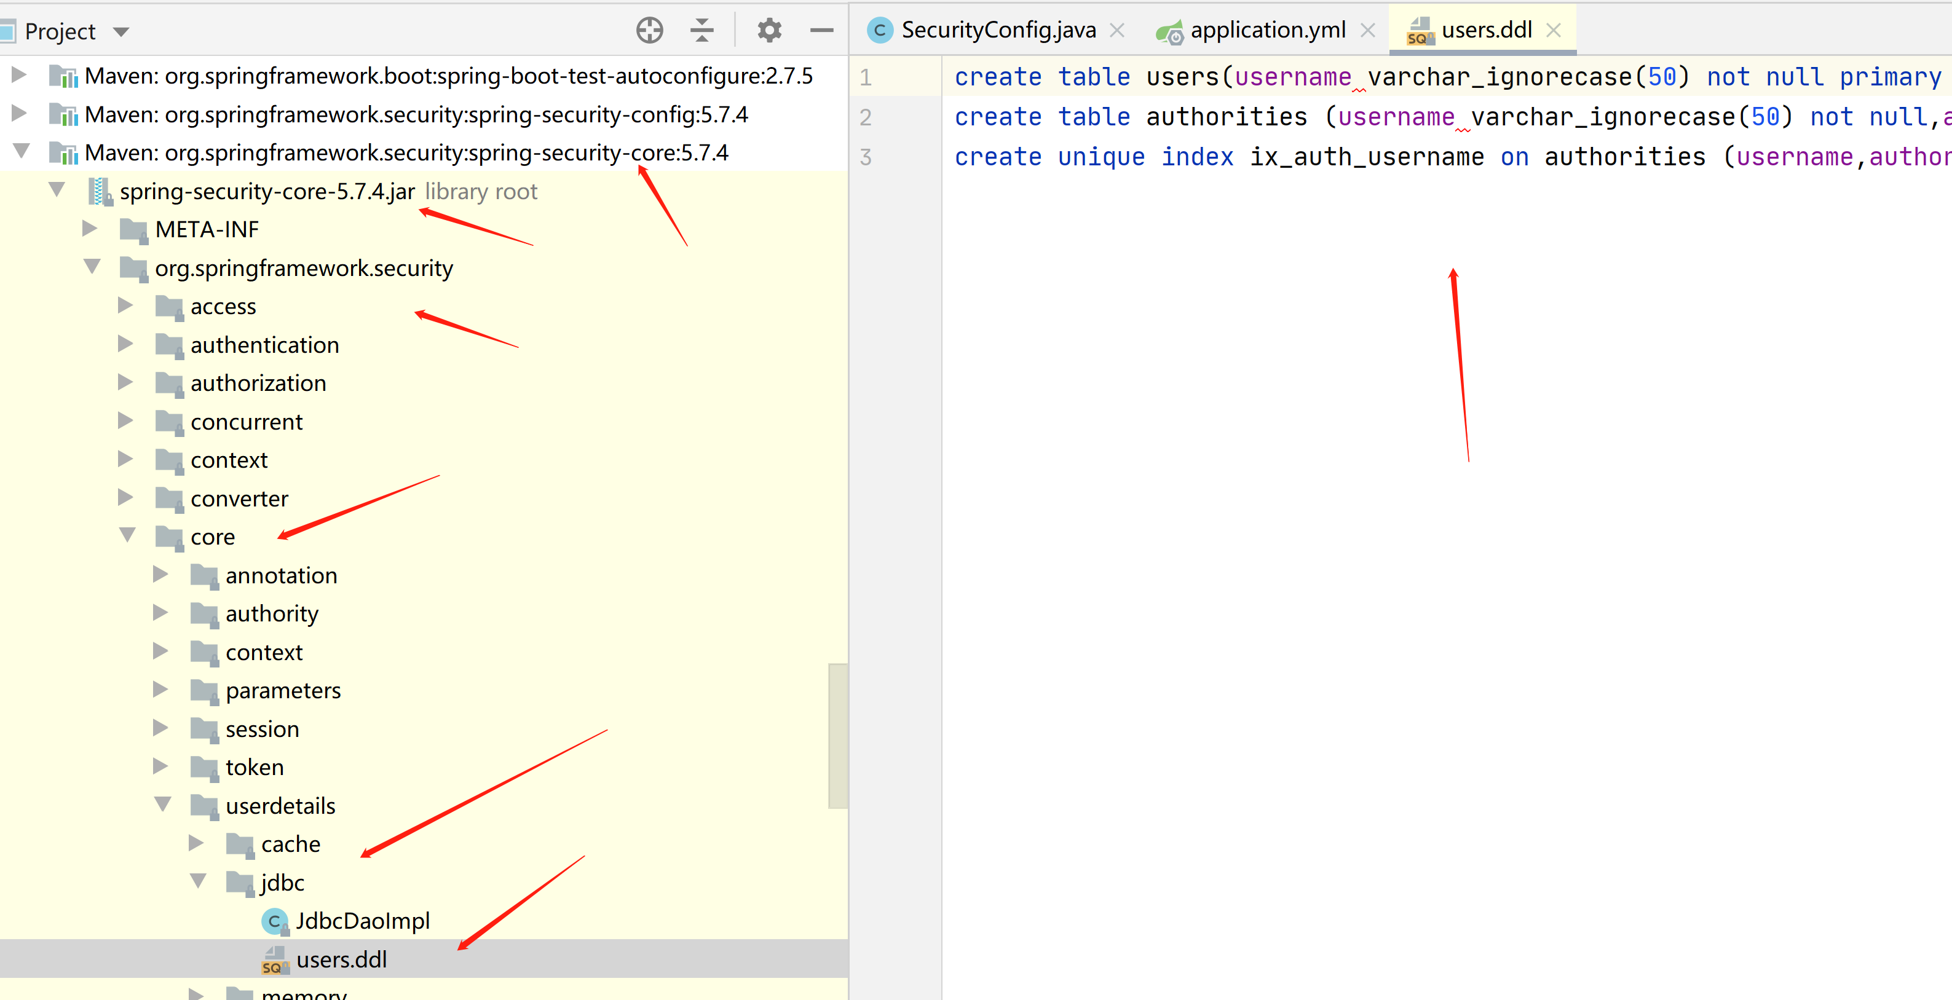Switch to the application.yml tab
This screenshot has height=1000, width=1952.
coord(1267,30)
